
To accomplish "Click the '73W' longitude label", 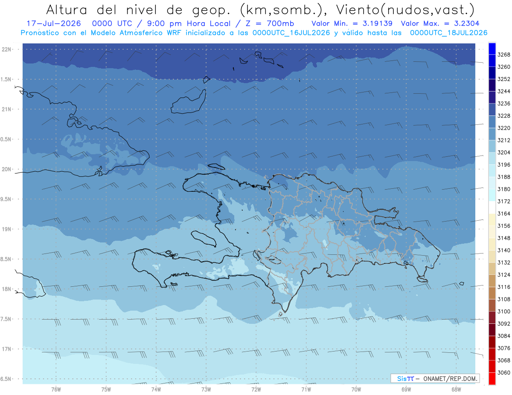I will pyautogui.click(x=206, y=389).
